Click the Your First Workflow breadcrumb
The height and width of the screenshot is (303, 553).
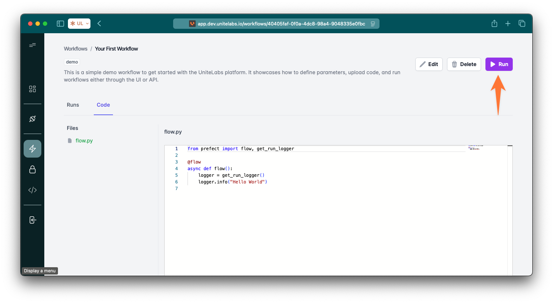tap(116, 49)
